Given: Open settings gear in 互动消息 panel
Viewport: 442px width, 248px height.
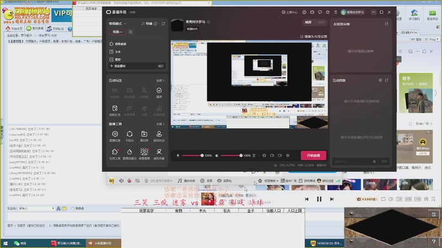Looking at the screenshot, I should (380, 80).
